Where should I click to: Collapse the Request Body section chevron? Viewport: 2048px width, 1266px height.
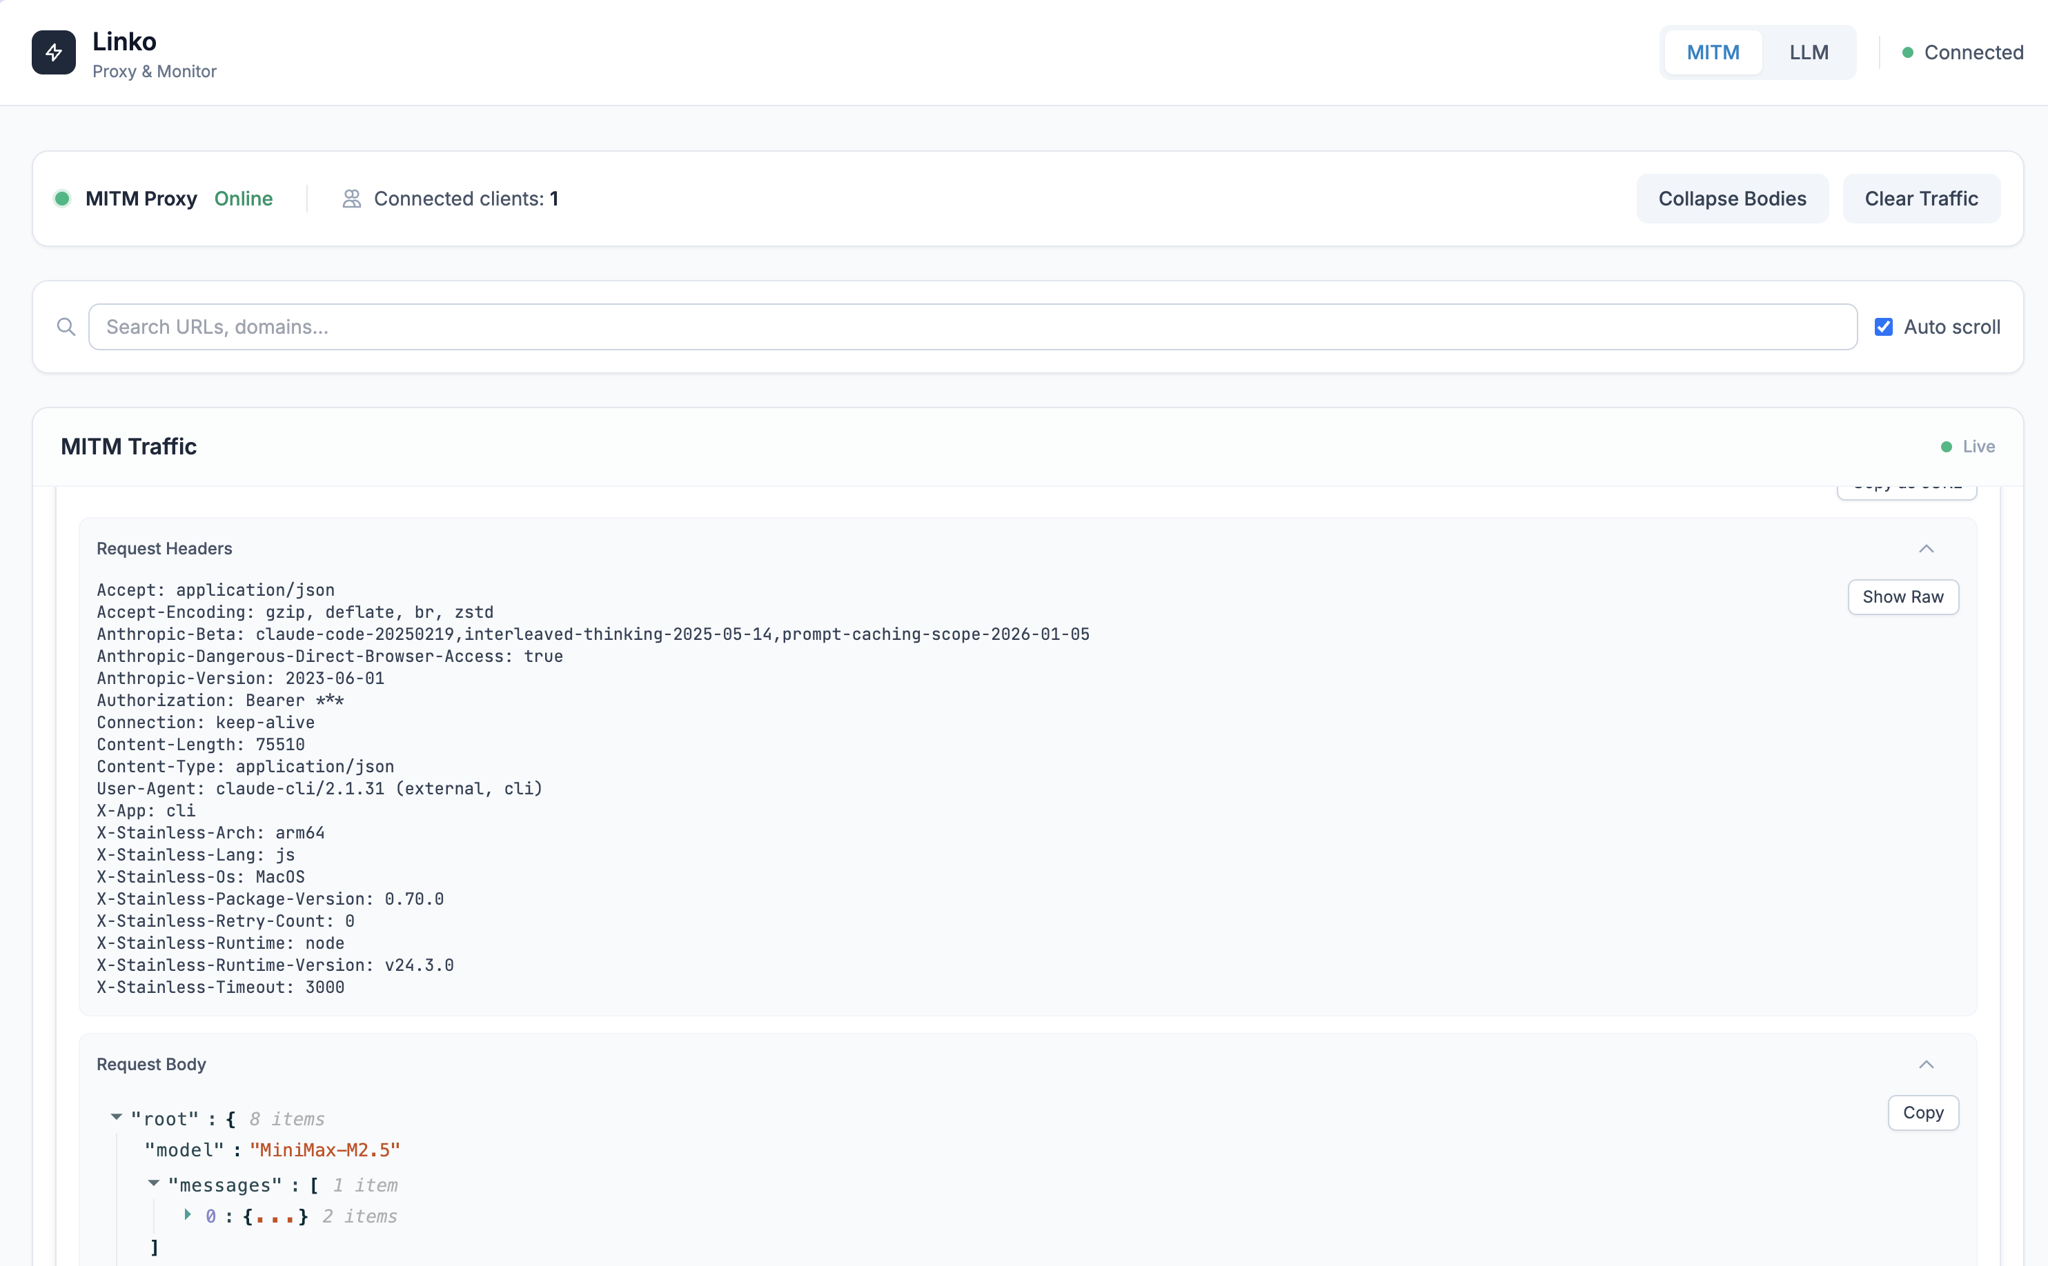[1926, 1064]
